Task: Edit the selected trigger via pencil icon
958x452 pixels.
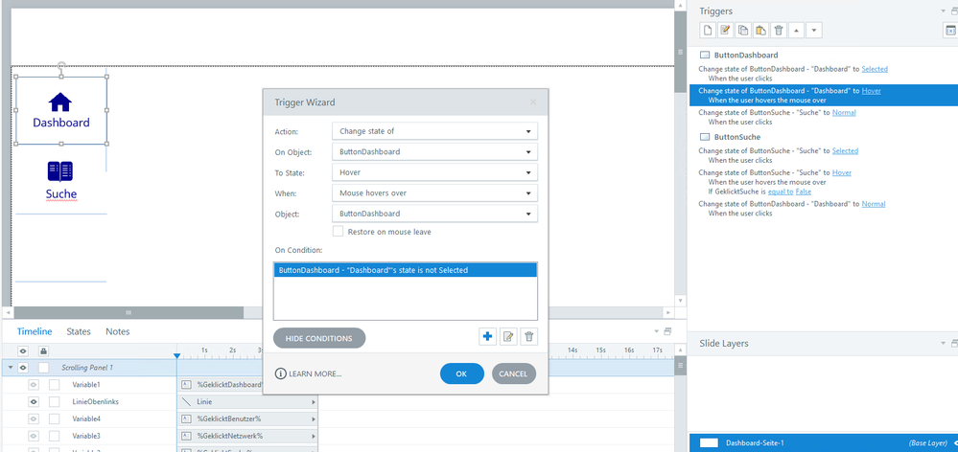Action: (x=725, y=31)
